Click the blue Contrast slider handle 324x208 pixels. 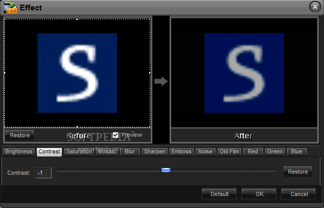(x=166, y=170)
